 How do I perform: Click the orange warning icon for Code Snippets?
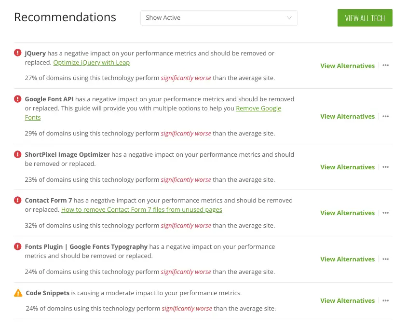pos(18,293)
